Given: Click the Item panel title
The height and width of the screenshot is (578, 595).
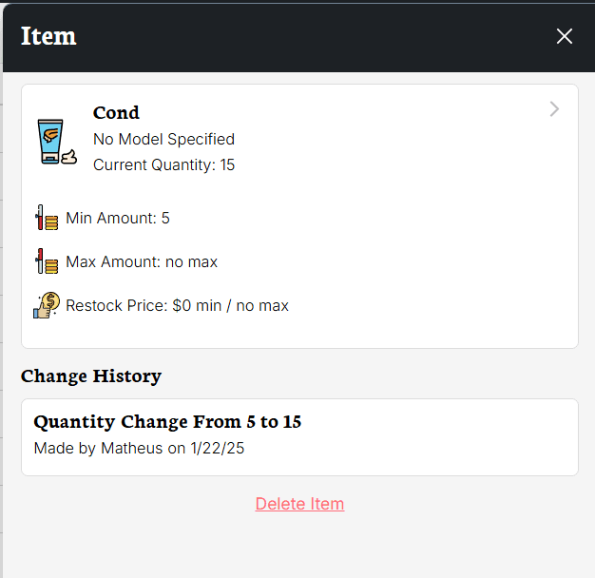Looking at the screenshot, I should tap(48, 36).
